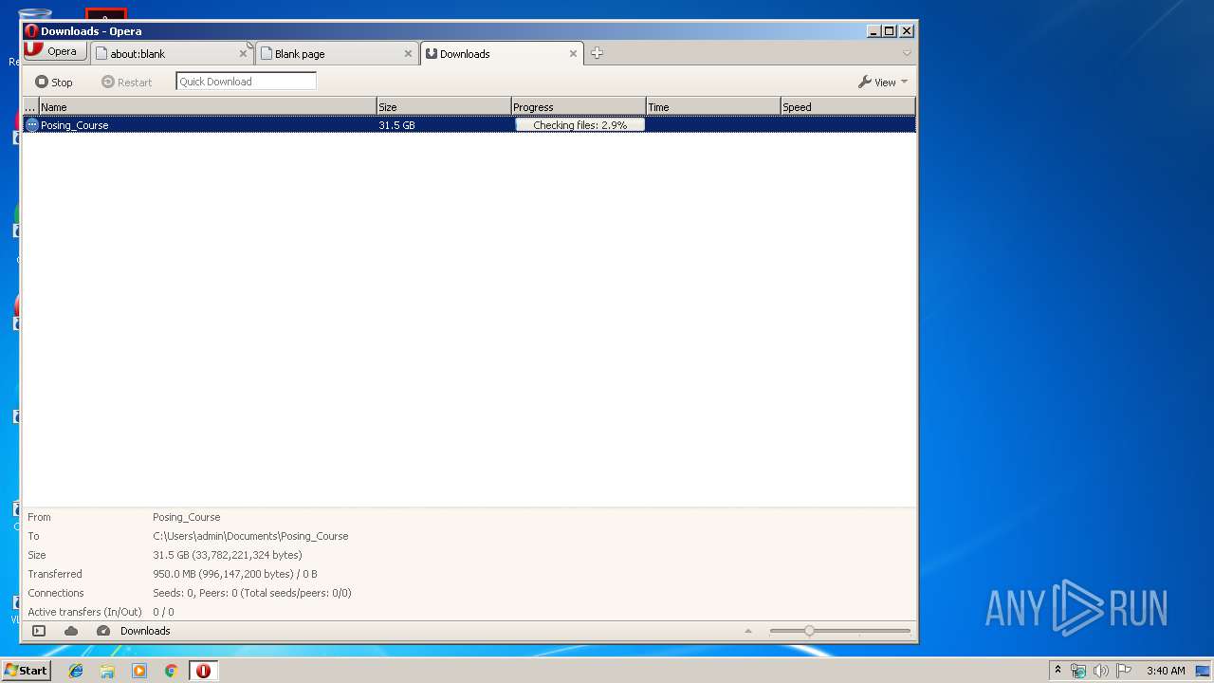Launch Internet Explorer from taskbar
This screenshot has height=683, width=1214.
pos(76,671)
